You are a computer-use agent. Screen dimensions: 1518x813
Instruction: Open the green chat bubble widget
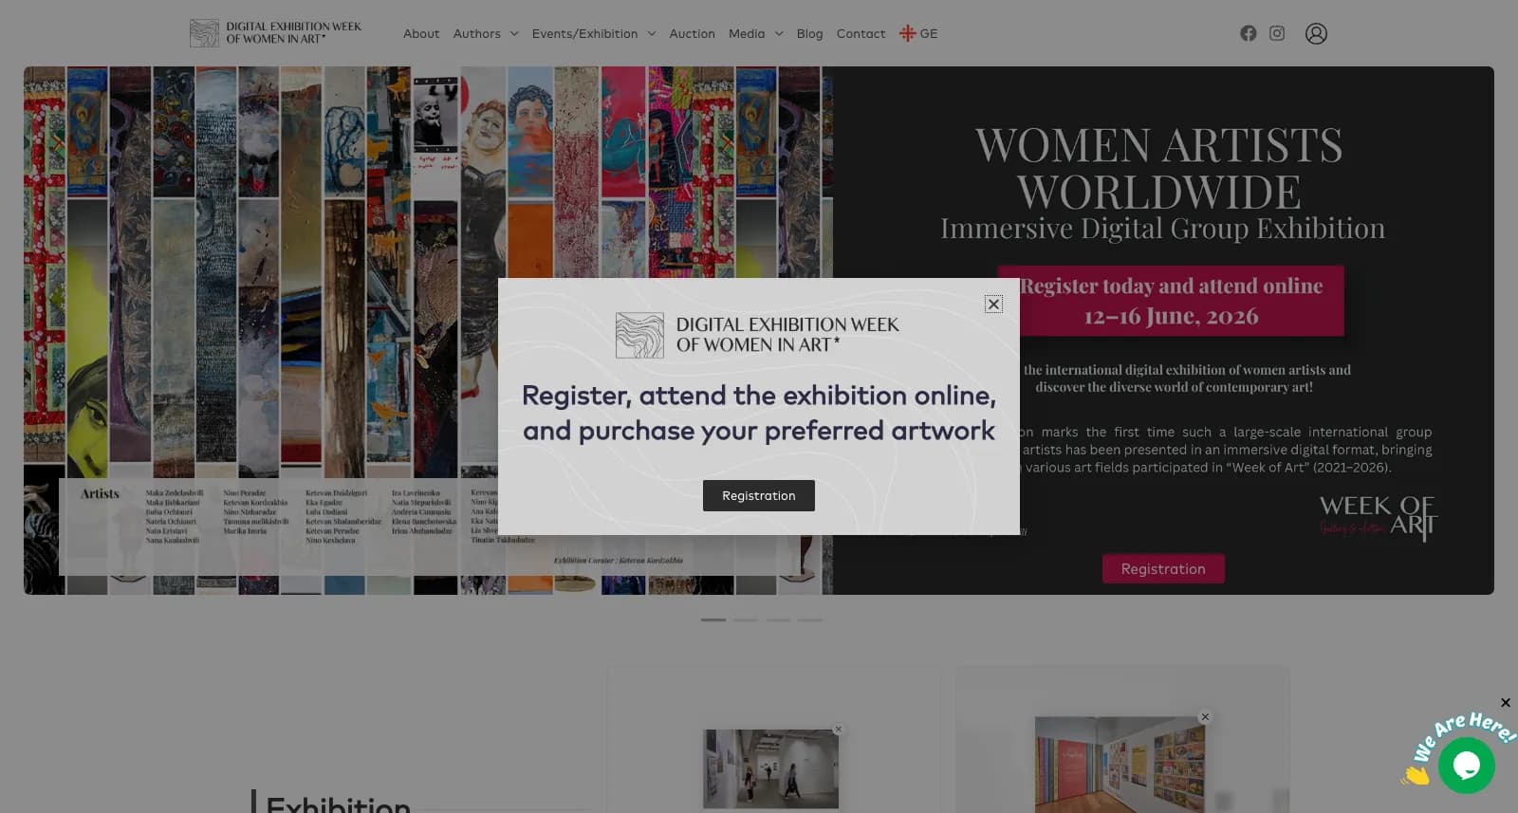[1466, 765]
